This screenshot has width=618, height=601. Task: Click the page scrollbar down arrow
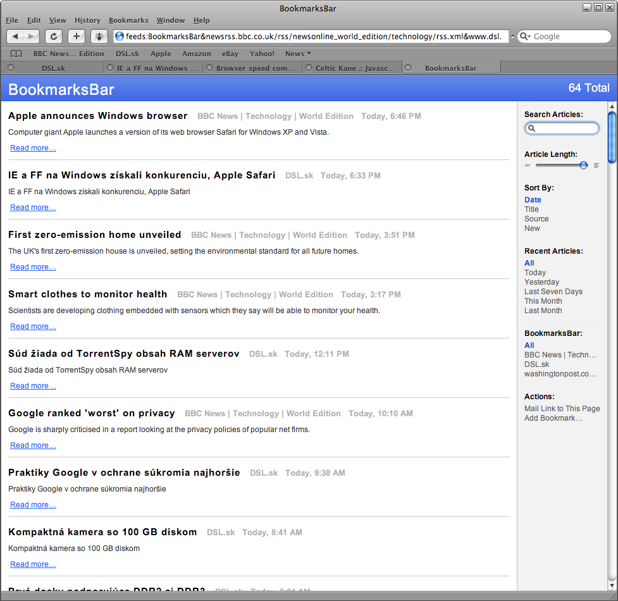(612, 586)
